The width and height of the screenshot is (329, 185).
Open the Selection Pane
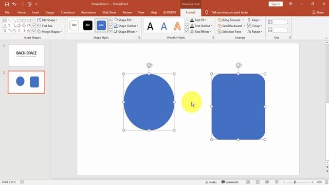[x=229, y=32]
